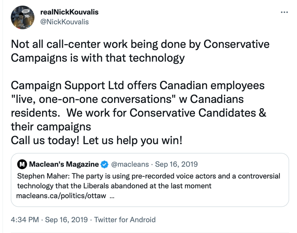Click the 4:34 PM timestamp

[25, 219]
